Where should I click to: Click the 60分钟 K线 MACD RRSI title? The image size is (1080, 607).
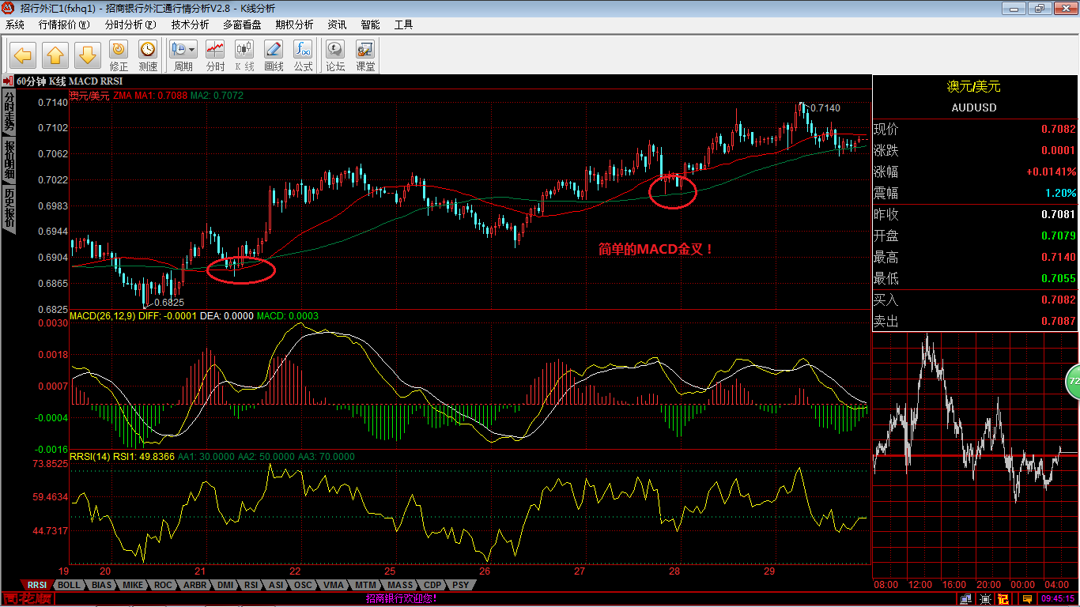(x=70, y=81)
